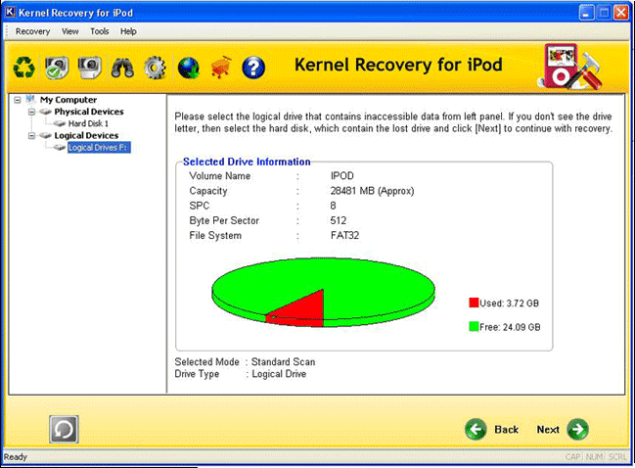Click the SCRL indicator in status bar
635x468 pixels.
[617, 457]
